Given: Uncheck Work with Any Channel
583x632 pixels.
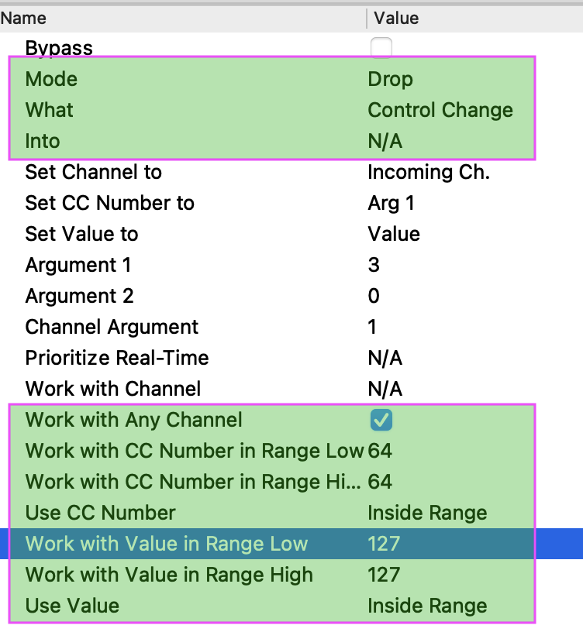Looking at the screenshot, I should [x=381, y=420].
